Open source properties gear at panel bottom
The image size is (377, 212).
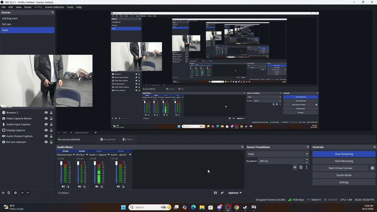click(16, 193)
